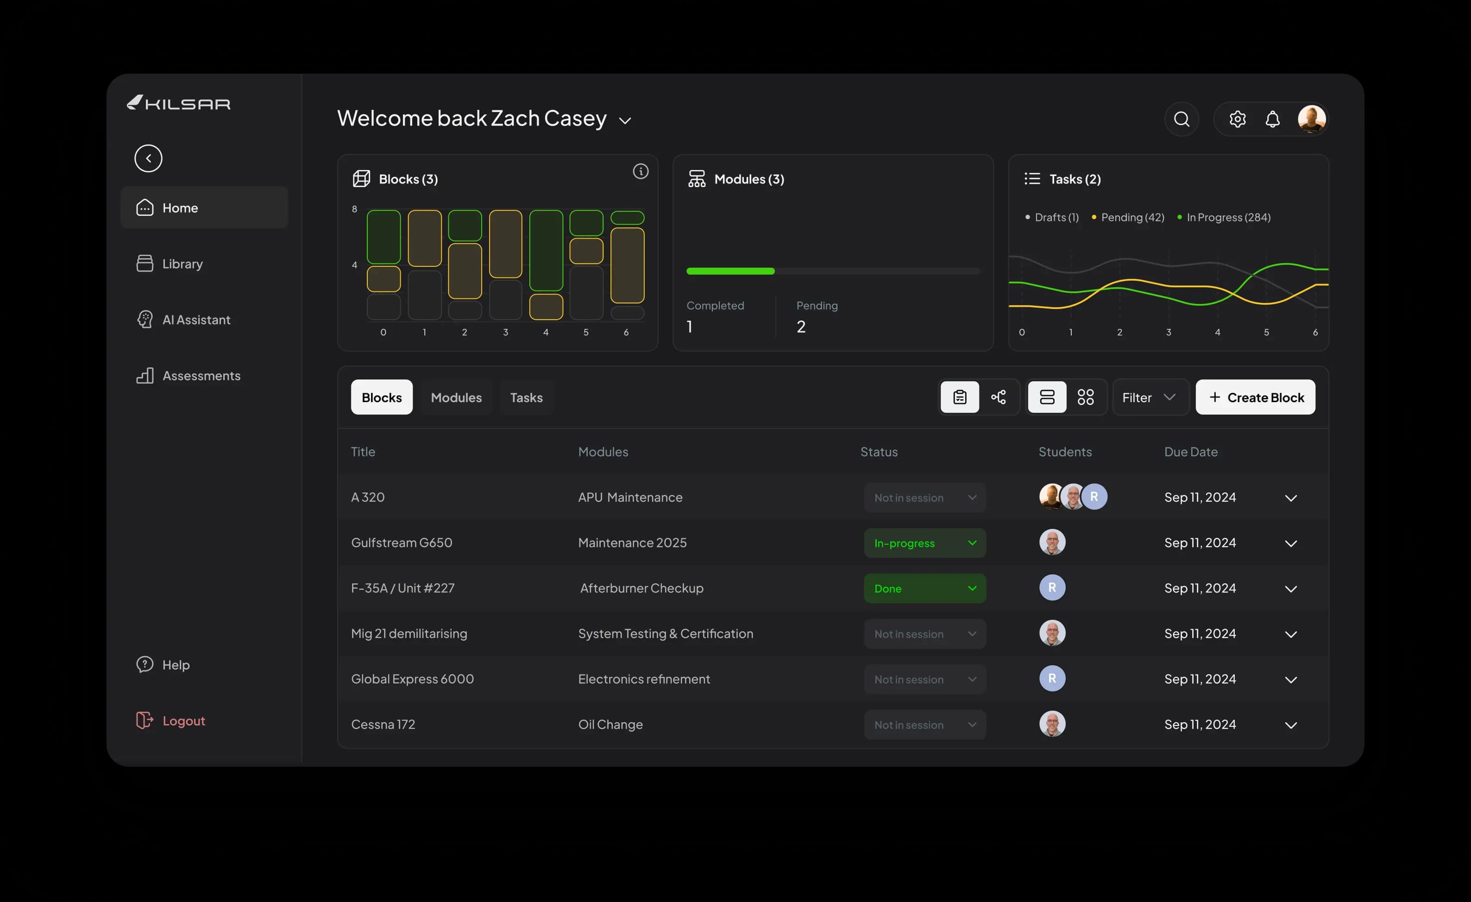Click the Create Block button
This screenshot has height=902, width=1471.
pos(1255,397)
